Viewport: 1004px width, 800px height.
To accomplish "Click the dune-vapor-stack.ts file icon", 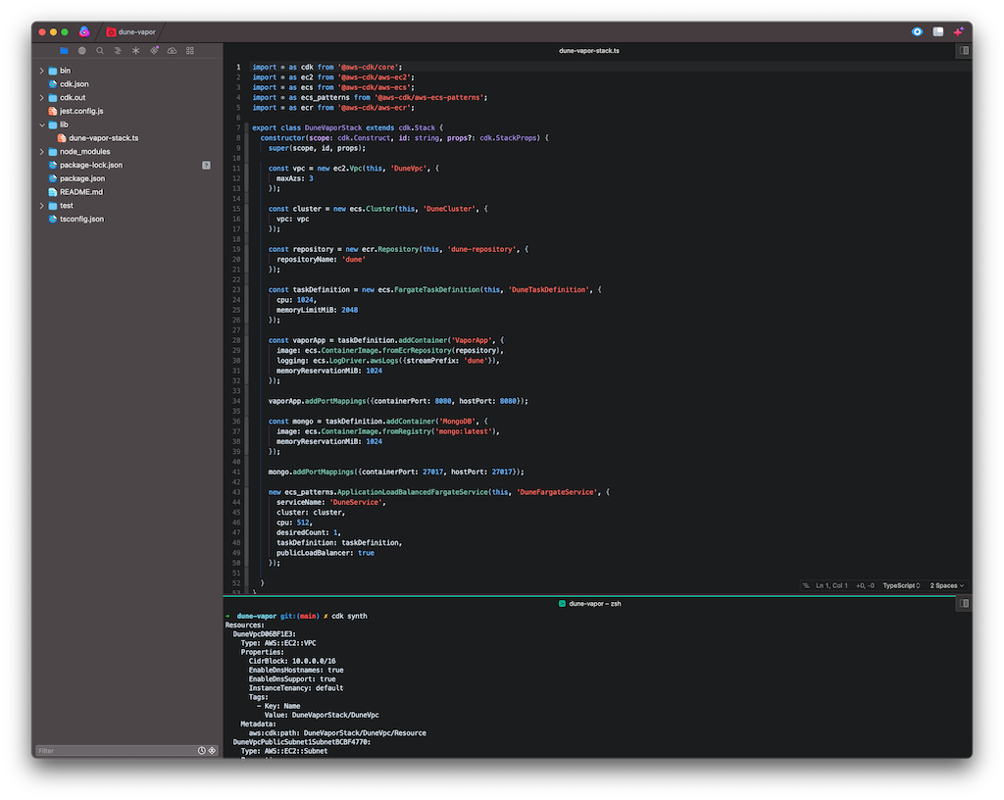I will coord(62,138).
